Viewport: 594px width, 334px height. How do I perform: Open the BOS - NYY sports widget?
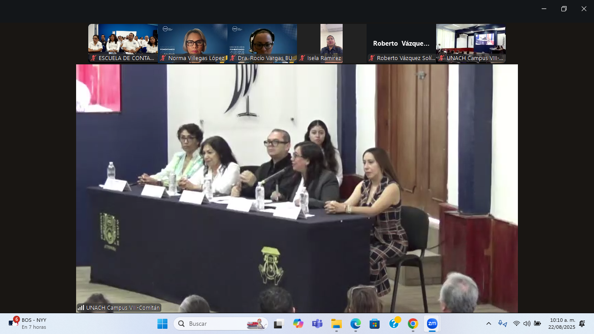click(x=28, y=324)
